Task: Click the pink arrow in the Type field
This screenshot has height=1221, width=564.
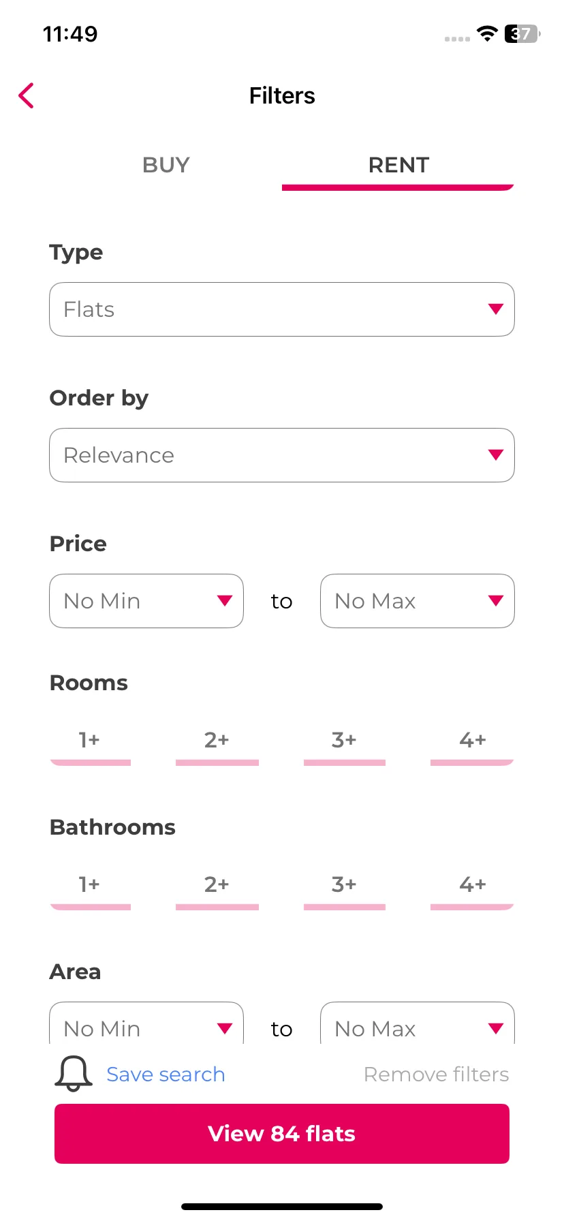Action: click(x=496, y=309)
